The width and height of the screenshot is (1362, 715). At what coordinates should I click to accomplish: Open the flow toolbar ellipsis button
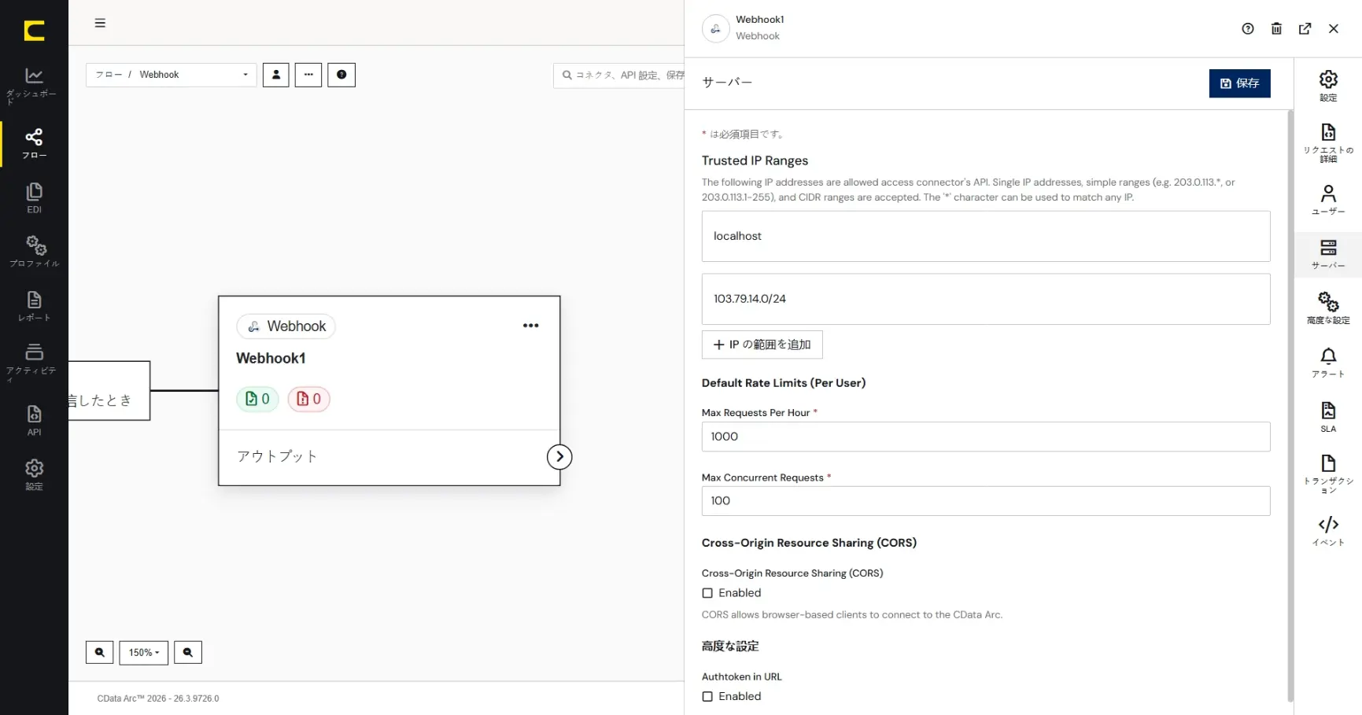(308, 75)
